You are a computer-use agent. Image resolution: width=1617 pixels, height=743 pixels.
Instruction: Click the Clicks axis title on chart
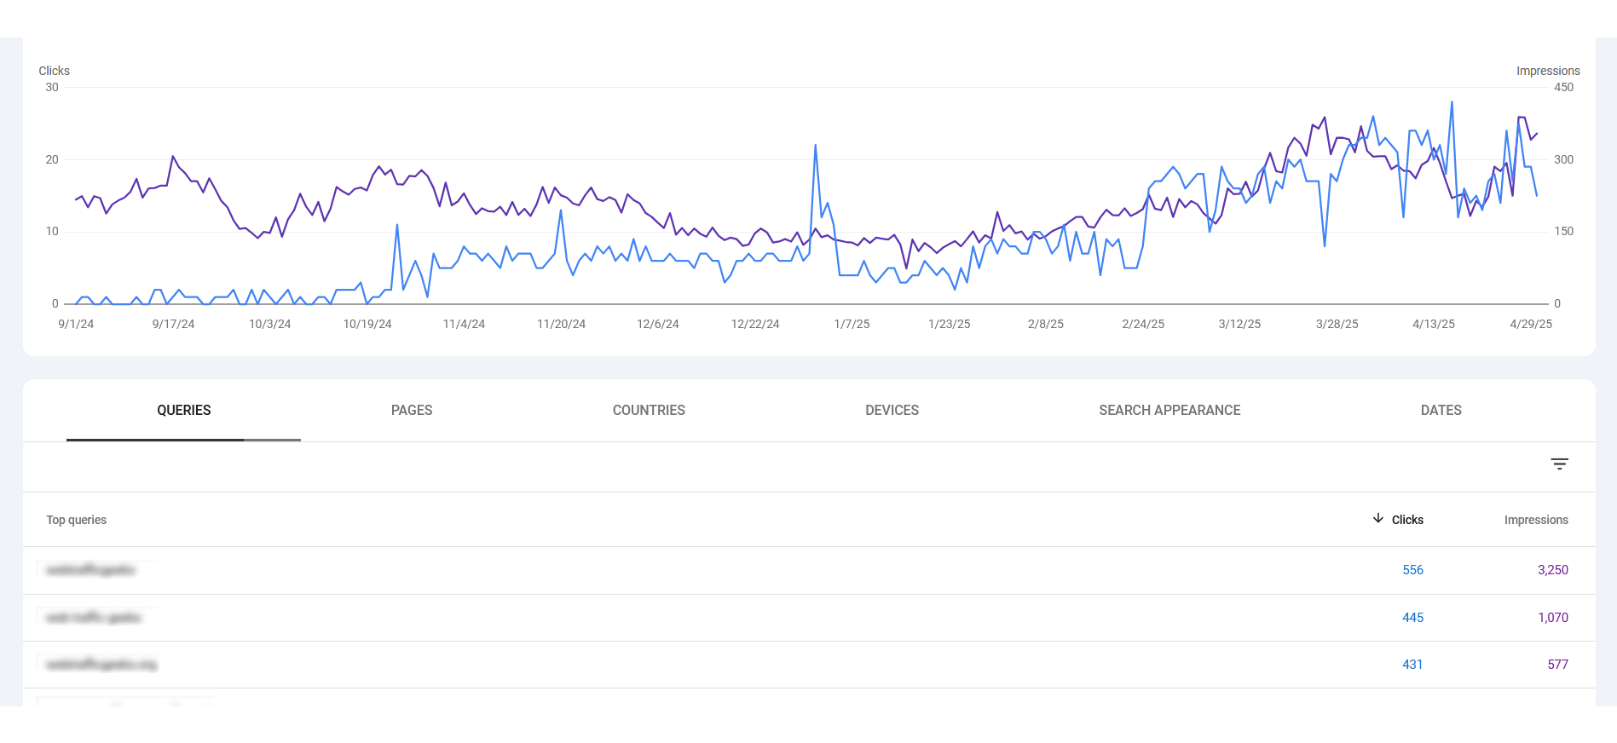click(x=54, y=71)
